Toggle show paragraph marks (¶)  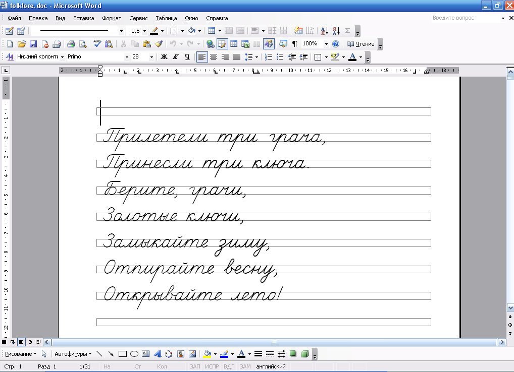coord(295,44)
